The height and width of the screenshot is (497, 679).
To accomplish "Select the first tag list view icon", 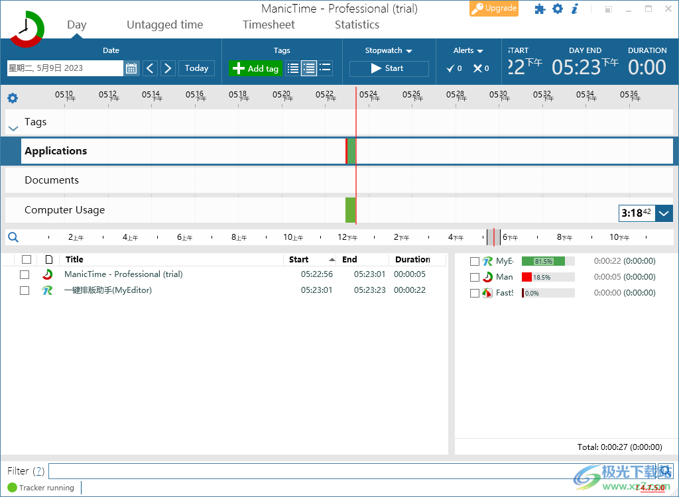I will tap(293, 68).
